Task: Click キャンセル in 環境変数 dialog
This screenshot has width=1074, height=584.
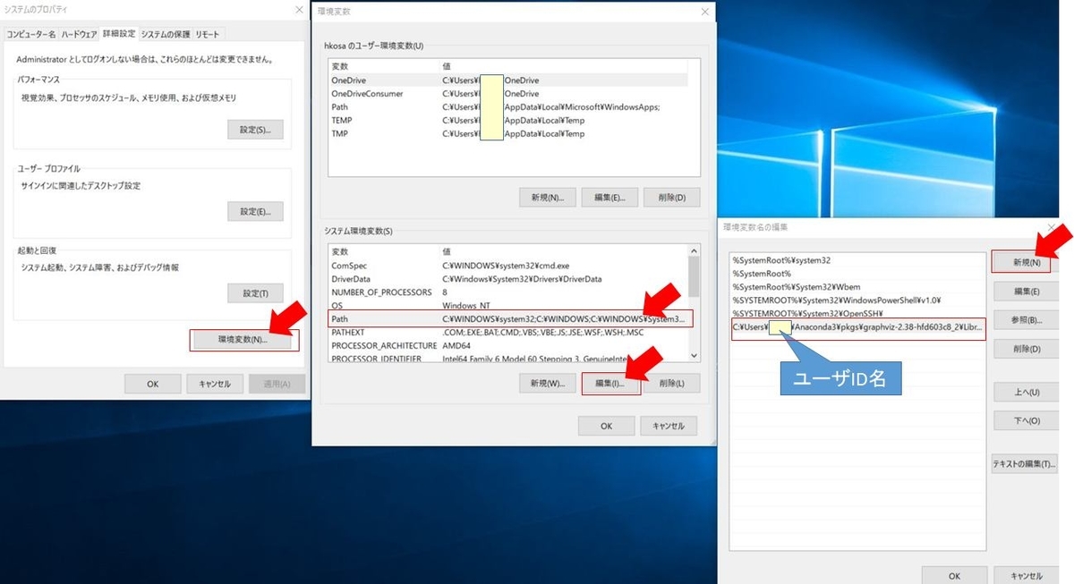Action: point(669,426)
